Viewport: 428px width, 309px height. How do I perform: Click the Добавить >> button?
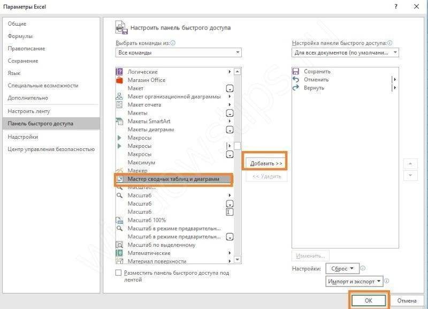(266, 163)
